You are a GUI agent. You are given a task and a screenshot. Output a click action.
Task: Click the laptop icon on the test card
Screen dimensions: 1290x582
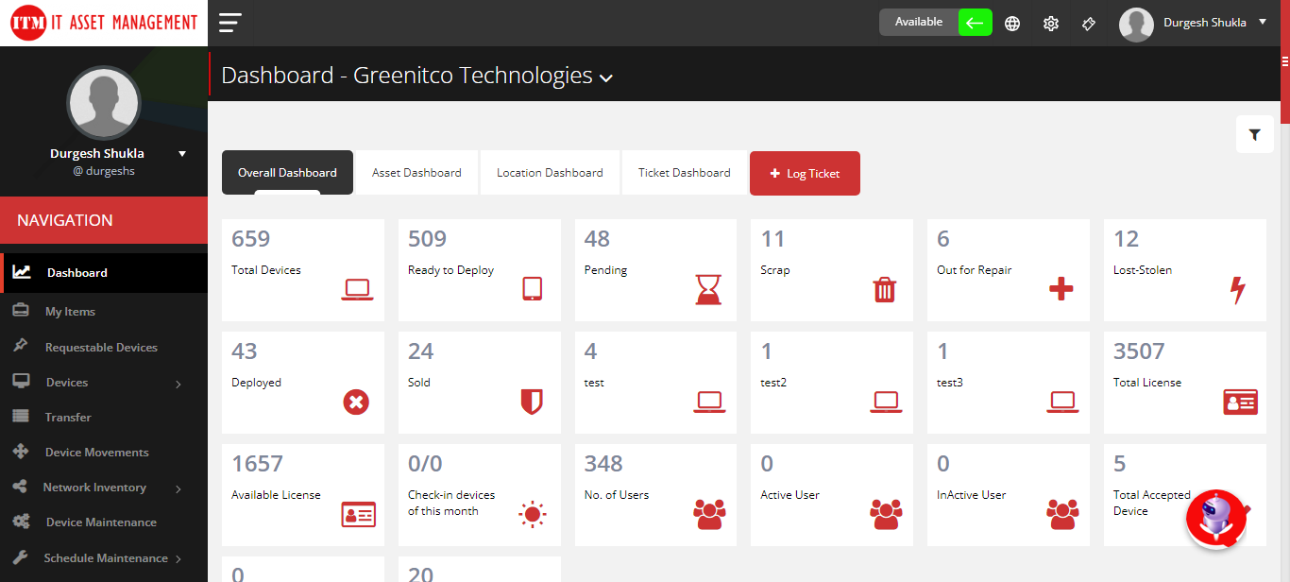coord(709,402)
